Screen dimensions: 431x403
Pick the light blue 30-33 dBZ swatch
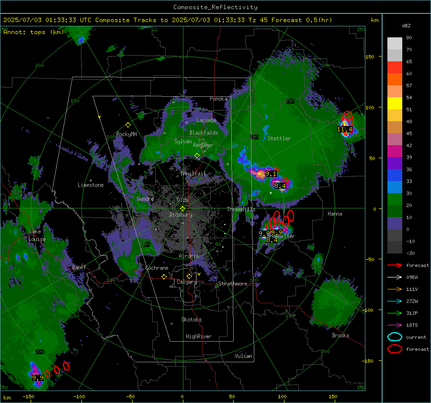395,187
